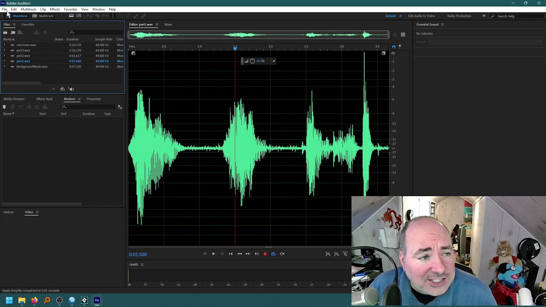This screenshot has height=307, width=546.
Task: Click the Files panel preview play button
Action: (53, 89)
